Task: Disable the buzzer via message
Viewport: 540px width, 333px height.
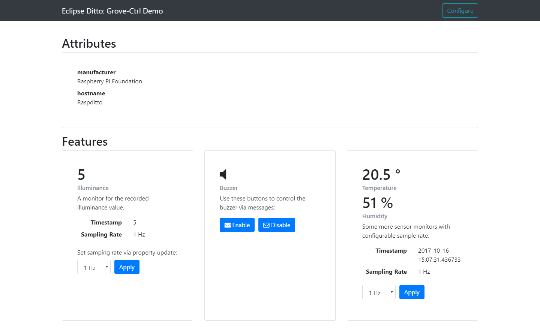Action: 277,225
